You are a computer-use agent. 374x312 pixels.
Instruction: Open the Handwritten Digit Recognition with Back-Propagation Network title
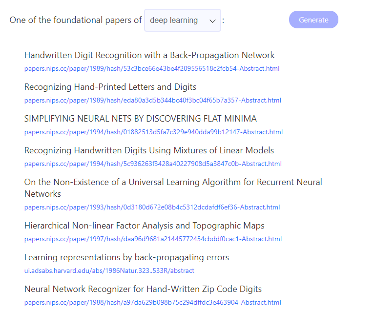tap(149, 55)
